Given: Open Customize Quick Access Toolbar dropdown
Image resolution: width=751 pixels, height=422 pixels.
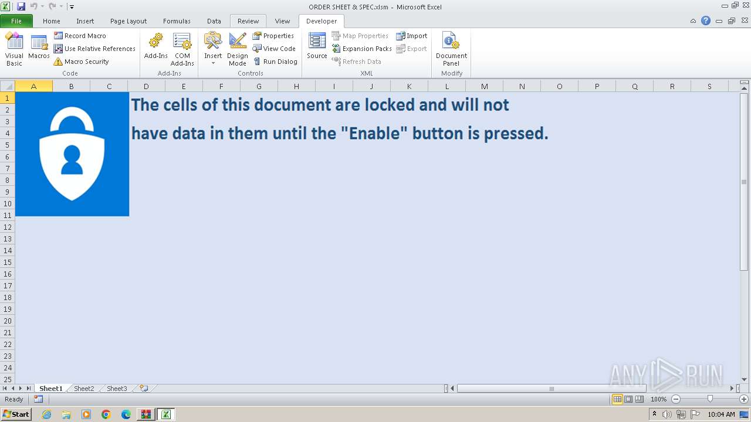Looking at the screenshot, I should 72,7.
